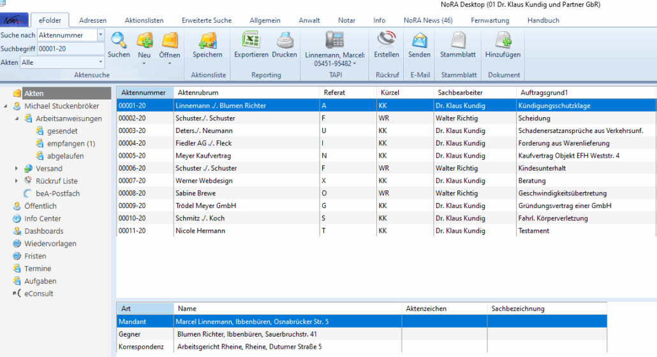657x357 pixels.
Task: Open Wiedervorlagen in the sidebar
Action: click(x=50, y=244)
